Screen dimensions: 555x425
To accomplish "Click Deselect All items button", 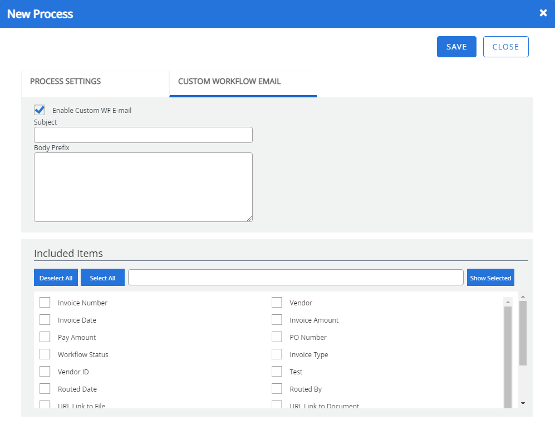I will (x=56, y=278).
